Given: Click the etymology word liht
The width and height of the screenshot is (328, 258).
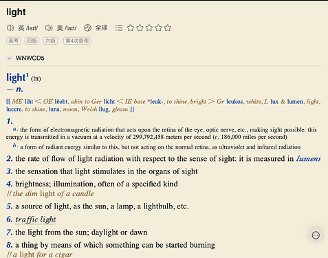Looking at the screenshot, I should point(29,102).
